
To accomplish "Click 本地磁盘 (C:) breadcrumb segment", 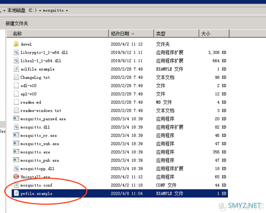I will tap(22, 10).
